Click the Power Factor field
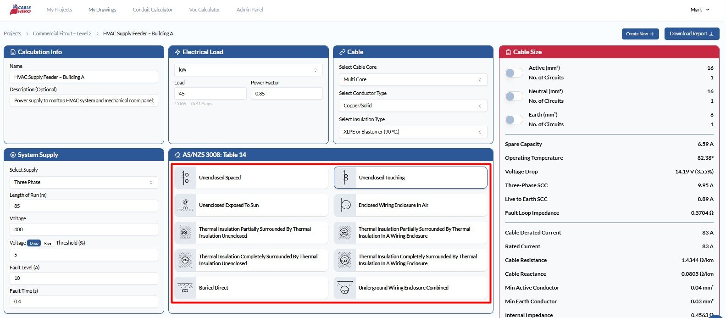 (x=287, y=94)
